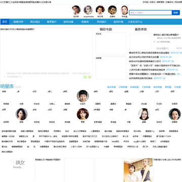The image size is (182, 182).
Task: Open 刘亦菲's avatar in the header
Action: pos(76,10)
